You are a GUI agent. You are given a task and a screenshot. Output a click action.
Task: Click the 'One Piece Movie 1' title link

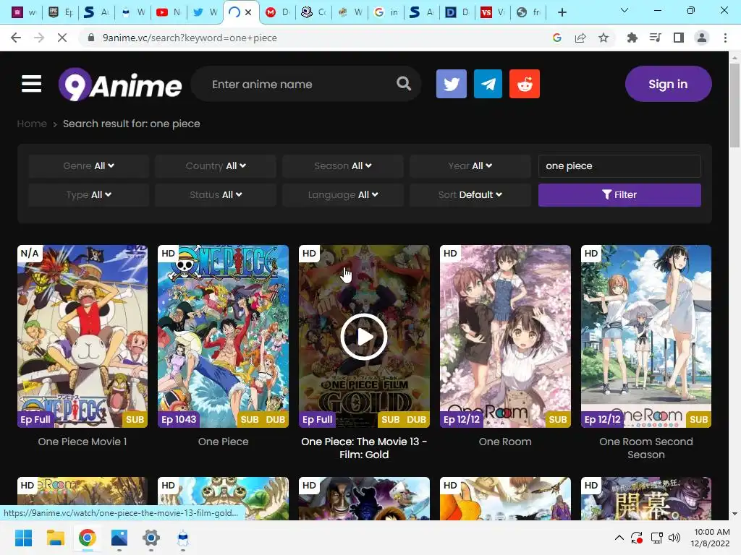point(82,442)
